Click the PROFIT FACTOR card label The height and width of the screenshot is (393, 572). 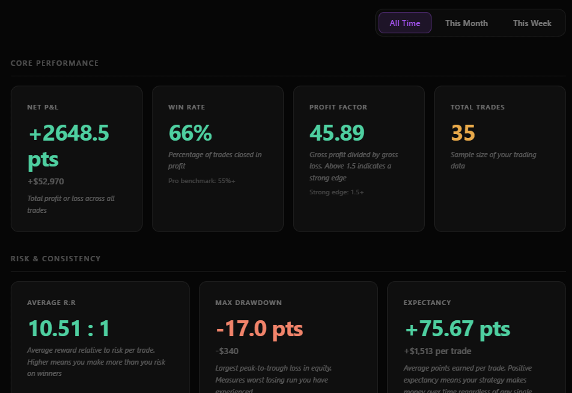click(x=338, y=107)
